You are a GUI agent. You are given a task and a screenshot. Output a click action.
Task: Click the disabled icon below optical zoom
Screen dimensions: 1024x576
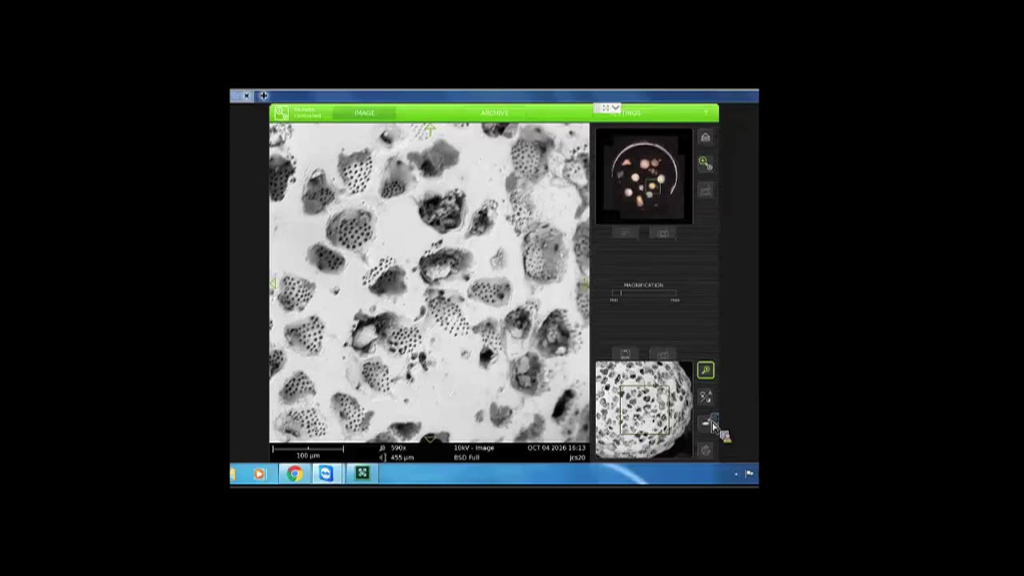(x=705, y=190)
